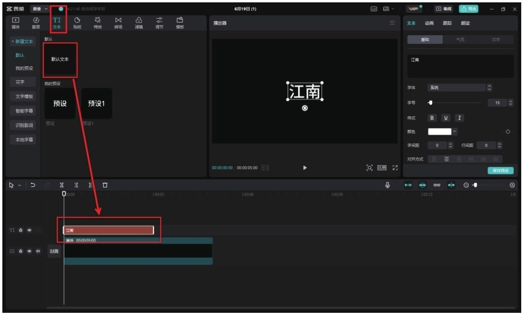This screenshot has height=314, width=523.
Task: Click the split clip tool in the timeline toolbar
Action: (61, 185)
